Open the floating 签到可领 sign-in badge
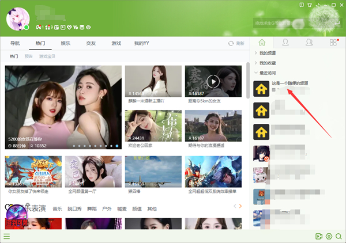This screenshot has height=243, width=346. tap(17, 216)
